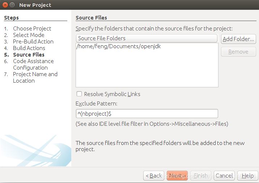259x183 pixels.
Task: Enable Resolve Symbolic Links checkbox
Action: (79, 94)
